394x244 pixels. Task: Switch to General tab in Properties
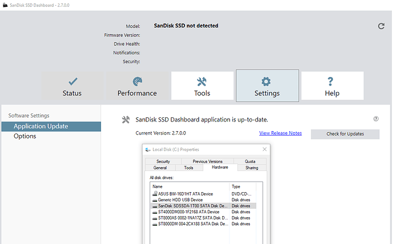tap(160, 168)
